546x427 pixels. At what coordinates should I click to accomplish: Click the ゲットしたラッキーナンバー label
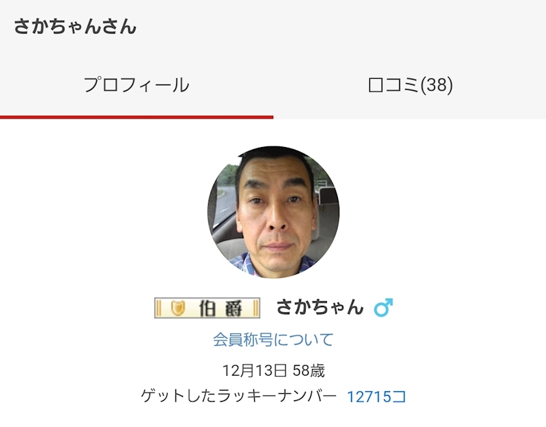click(239, 396)
